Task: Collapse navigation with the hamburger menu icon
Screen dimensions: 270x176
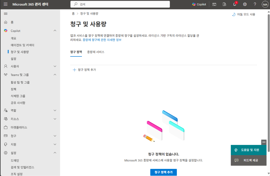Action: (6, 14)
